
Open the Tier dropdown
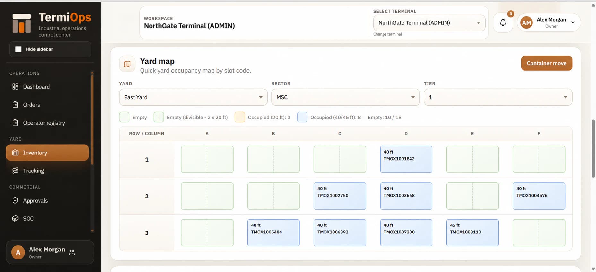(498, 97)
